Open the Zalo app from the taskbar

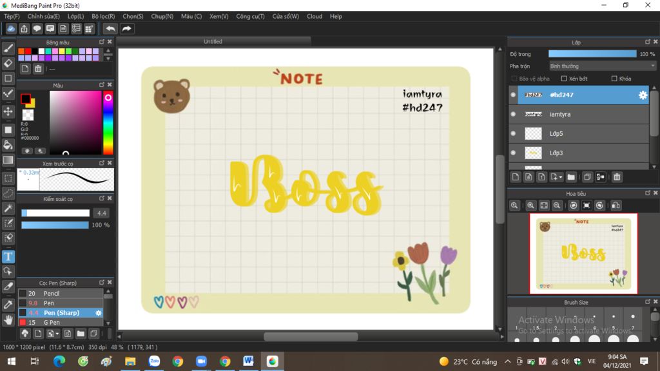154,361
